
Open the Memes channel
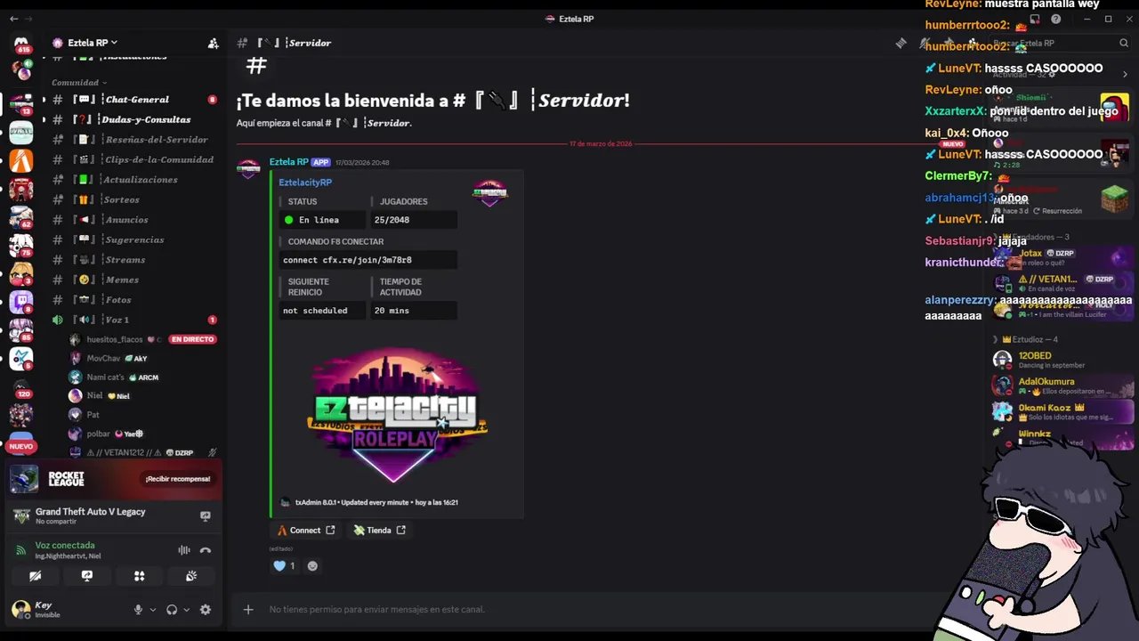tap(133, 280)
